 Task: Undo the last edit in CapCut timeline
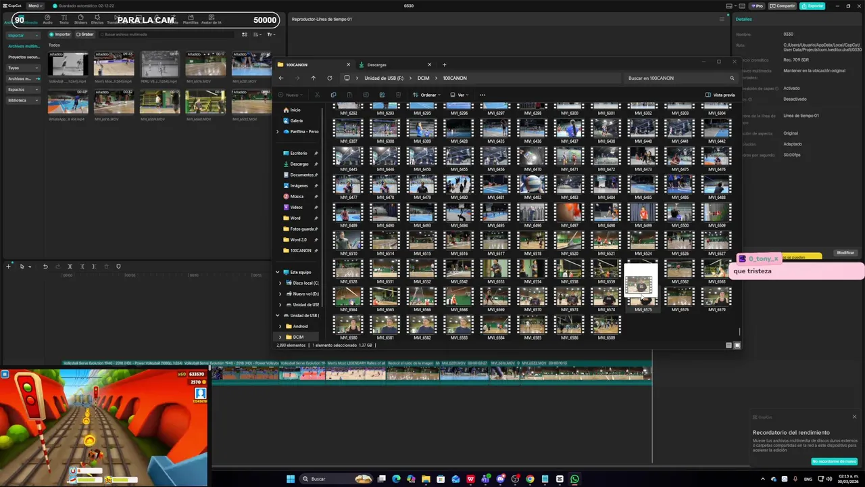click(x=45, y=266)
